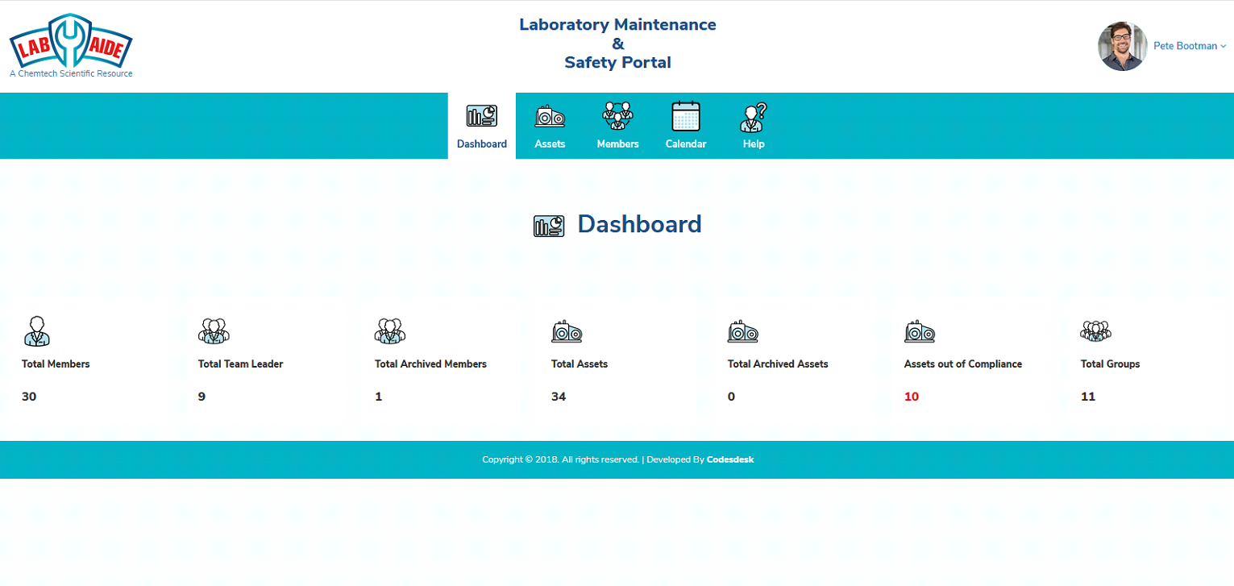1234x586 pixels.
Task: Click the Total Archived Assets icon
Action: (x=743, y=331)
